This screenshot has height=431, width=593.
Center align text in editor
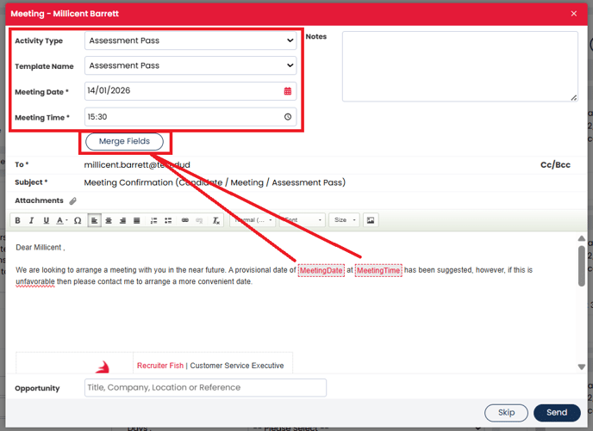point(109,220)
